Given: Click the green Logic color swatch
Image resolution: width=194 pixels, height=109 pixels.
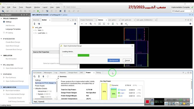Looking at the screenshot, I should click(x=119, y=93).
